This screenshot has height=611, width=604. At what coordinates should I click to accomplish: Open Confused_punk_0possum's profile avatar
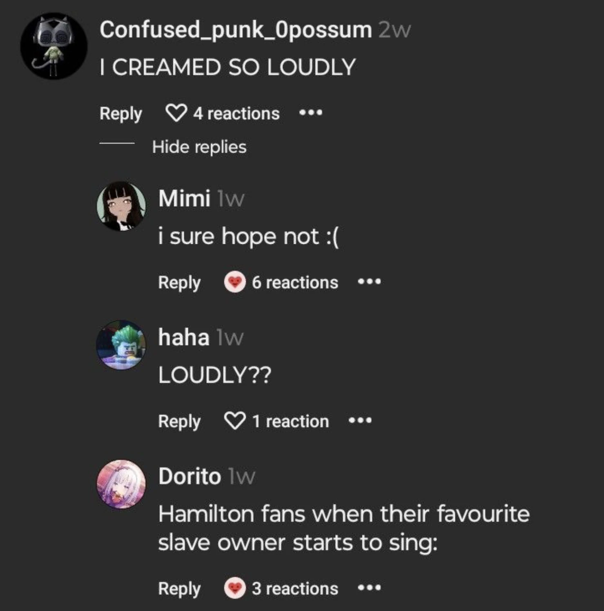click(55, 45)
